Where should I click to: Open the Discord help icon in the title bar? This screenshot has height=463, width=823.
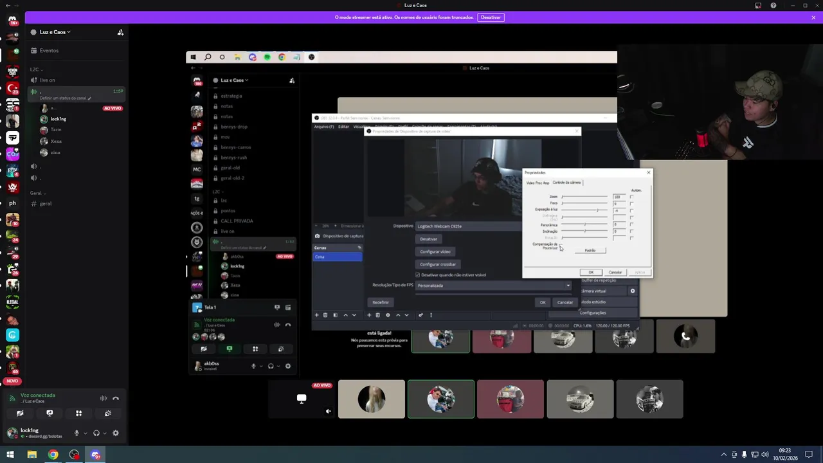[773, 5]
